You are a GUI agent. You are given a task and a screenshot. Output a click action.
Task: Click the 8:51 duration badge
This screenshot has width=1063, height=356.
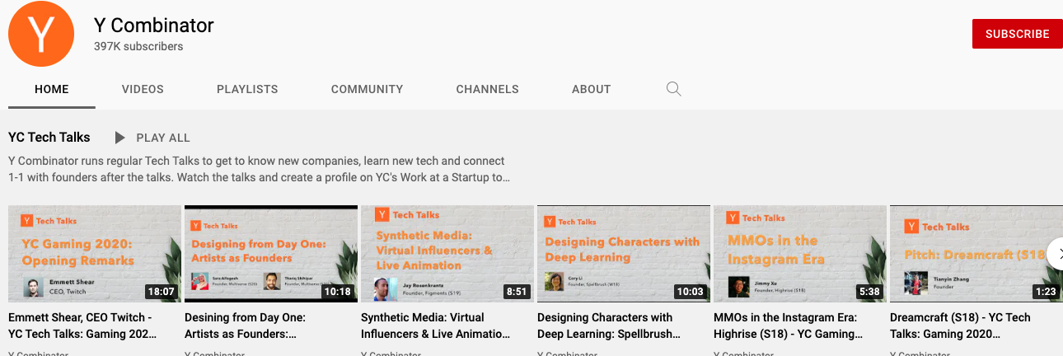[x=517, y=292]
